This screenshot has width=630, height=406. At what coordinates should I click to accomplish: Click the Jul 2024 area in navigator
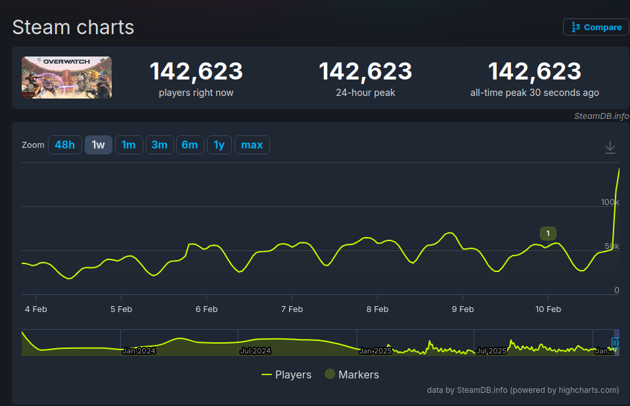[x=256, y=351]
